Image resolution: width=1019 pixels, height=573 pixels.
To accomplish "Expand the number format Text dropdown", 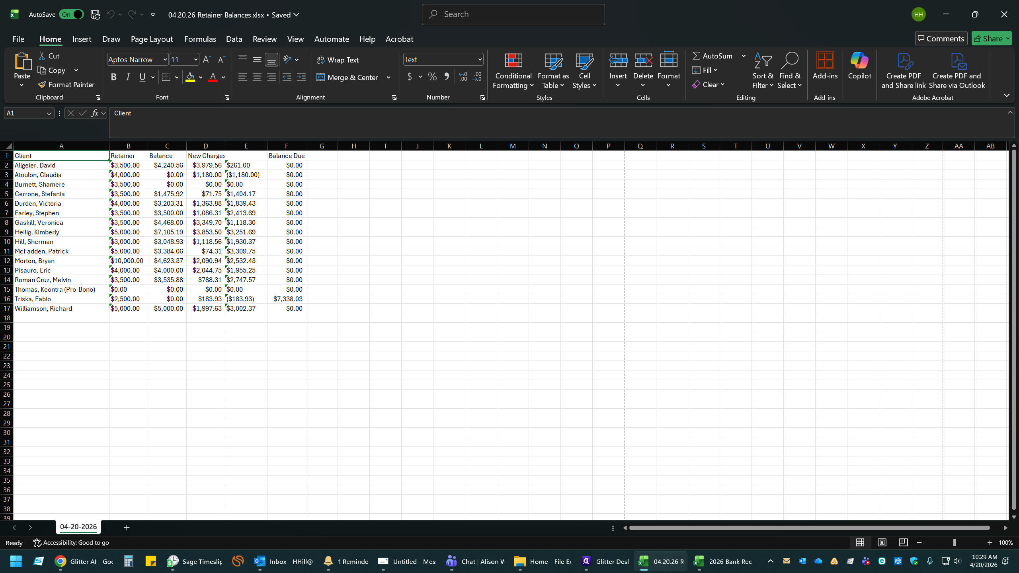I will 480,60.
